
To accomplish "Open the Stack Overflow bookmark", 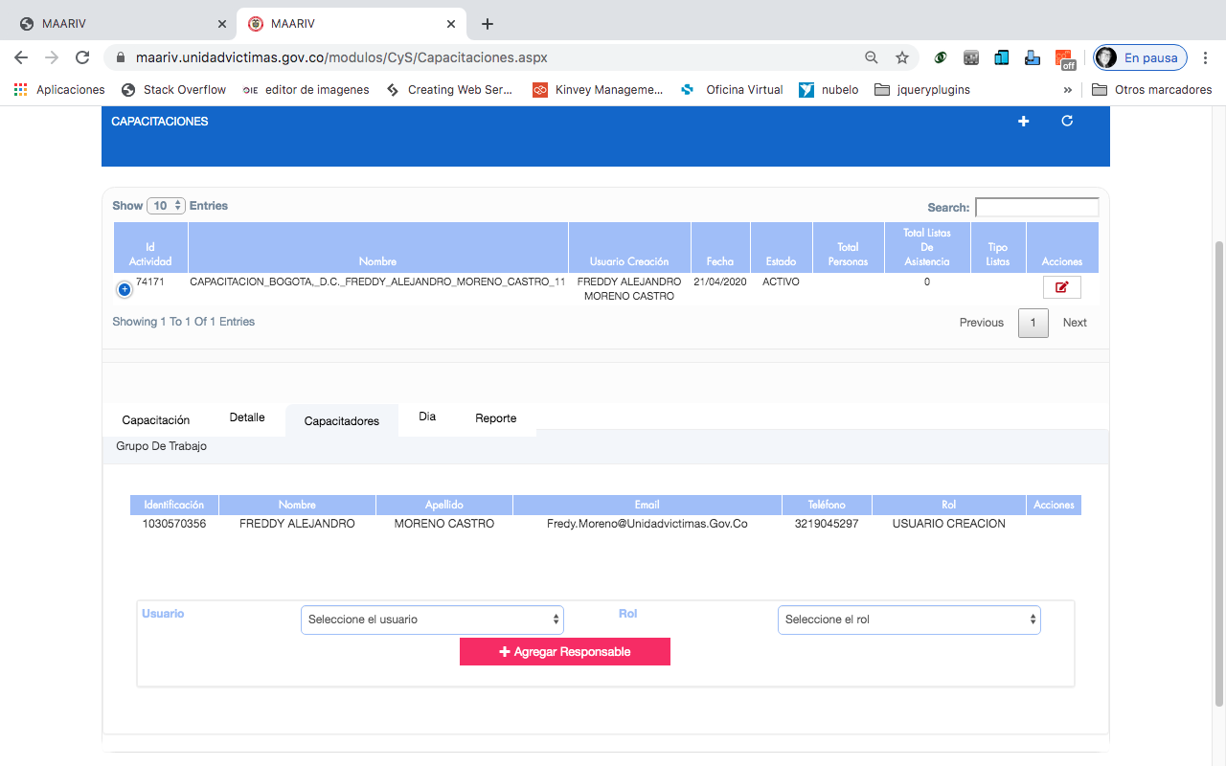I will 174,90.
